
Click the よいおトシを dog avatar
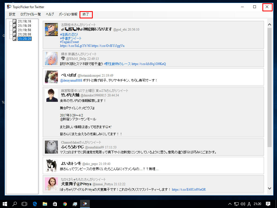51,165
